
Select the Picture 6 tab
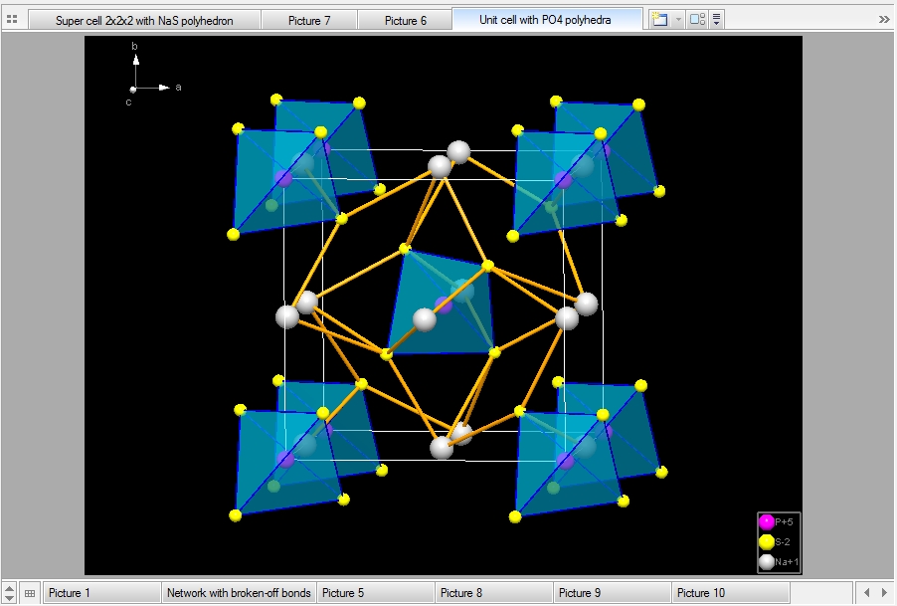[405, 20]
